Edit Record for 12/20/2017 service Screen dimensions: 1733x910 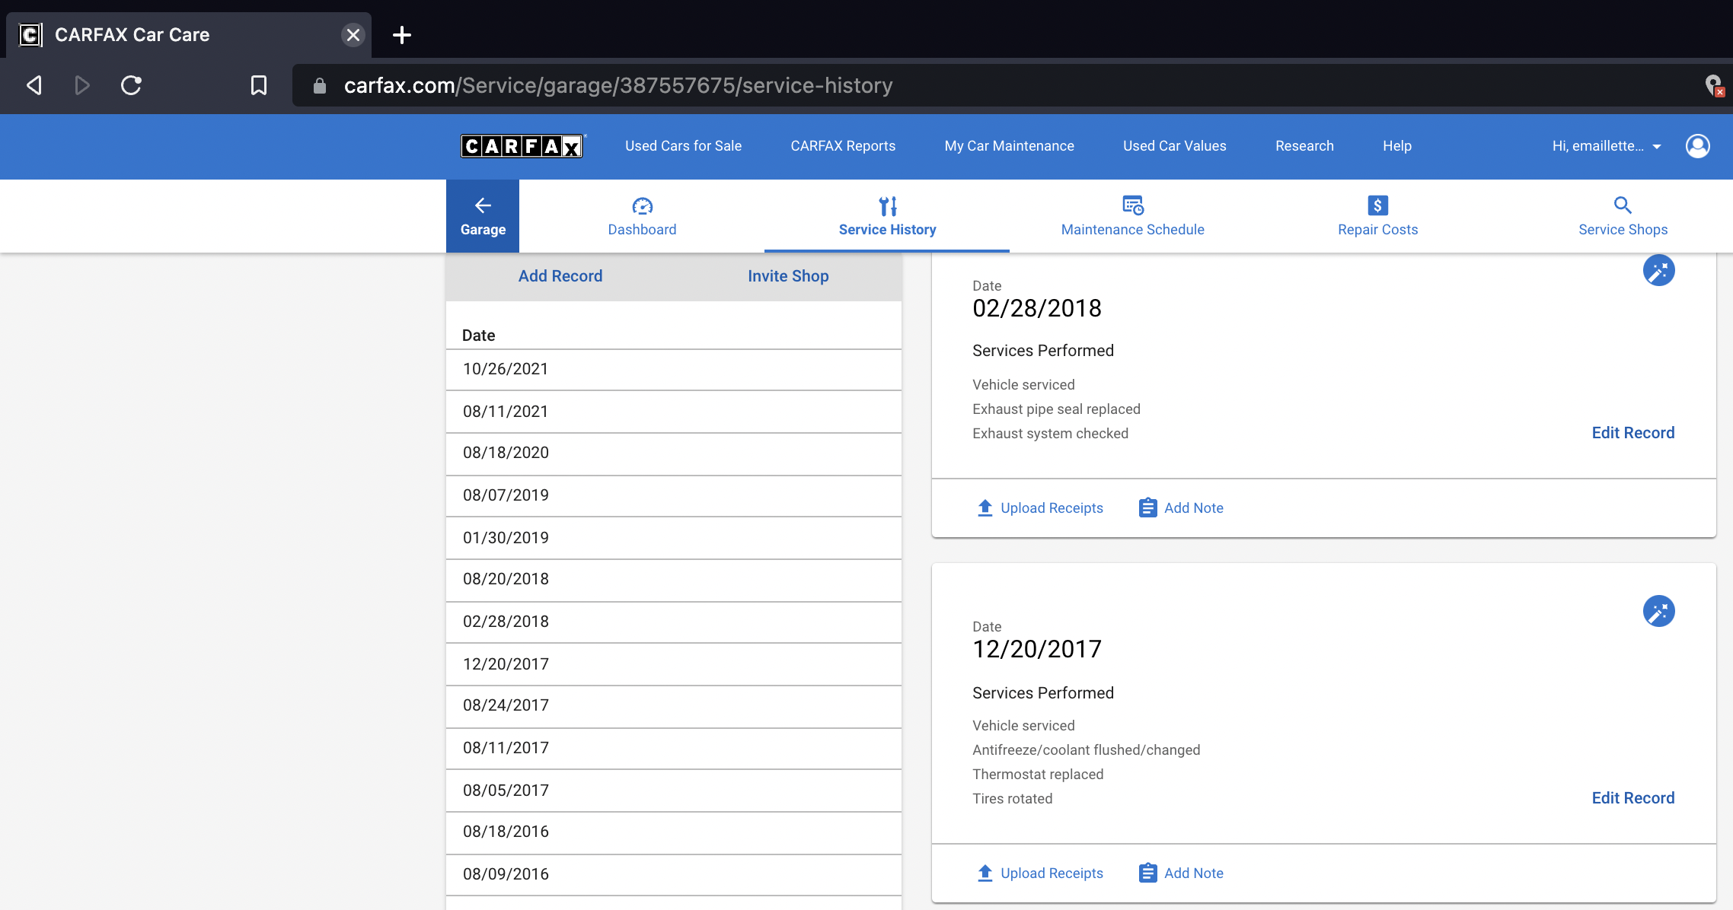coord(1632,798)
